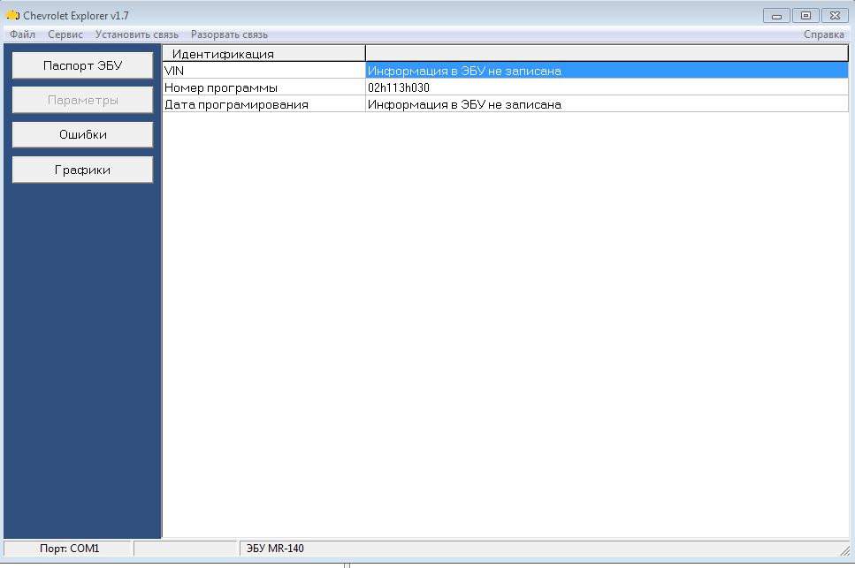Open the Графики view

(x=82, y=170)
